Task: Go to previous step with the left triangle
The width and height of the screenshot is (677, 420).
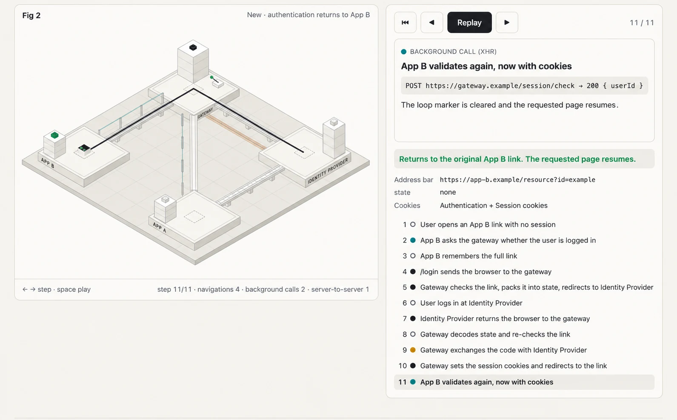Action: tap(431, 23)
